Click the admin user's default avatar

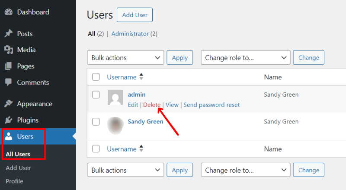(x=115, y=97)
